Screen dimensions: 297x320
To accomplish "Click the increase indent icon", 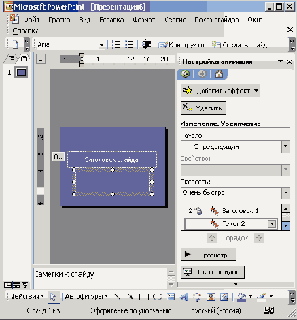I will click(147, 44).
